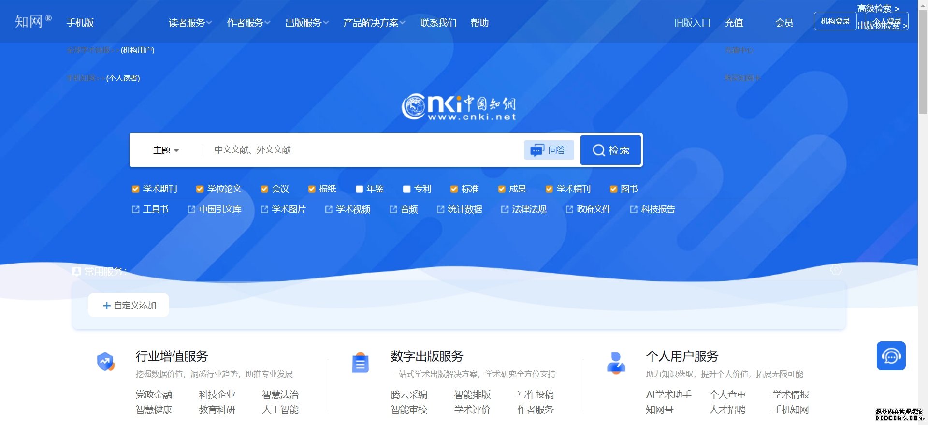Click the 个人用户服务 person icon

pyautogui.click(x=616, y=363)
